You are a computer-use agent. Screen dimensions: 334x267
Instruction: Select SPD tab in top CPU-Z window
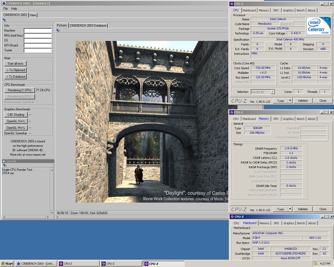click(276, 10)
